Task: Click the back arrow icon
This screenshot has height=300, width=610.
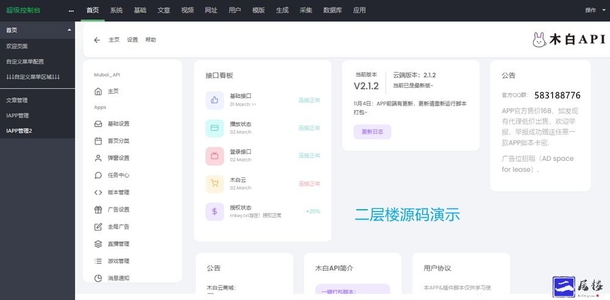Action: 97,40
